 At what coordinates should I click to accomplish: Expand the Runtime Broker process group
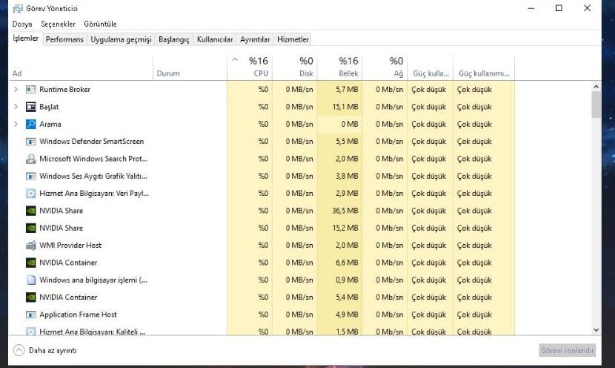pyautogui.click(x=16, y=90)
